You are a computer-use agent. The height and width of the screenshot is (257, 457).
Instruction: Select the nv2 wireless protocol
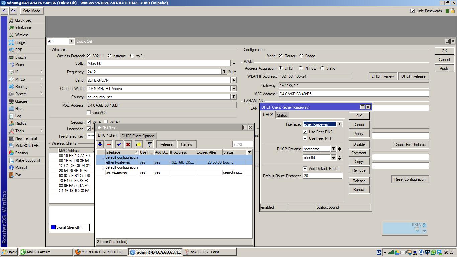132,56
